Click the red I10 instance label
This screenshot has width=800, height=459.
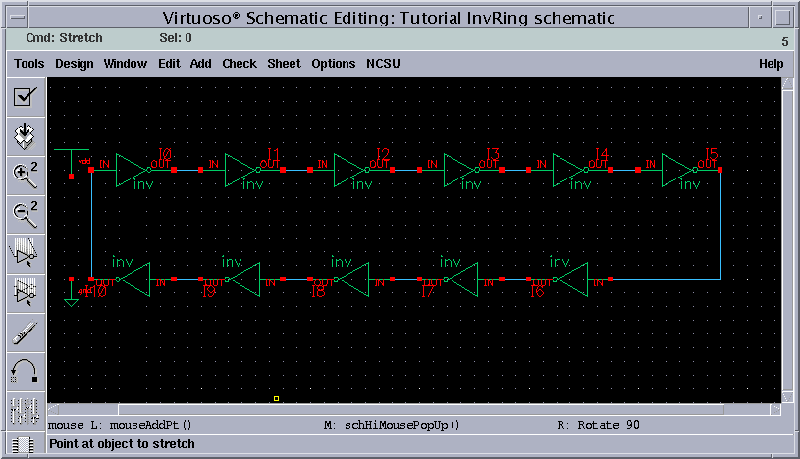(95, 291)
